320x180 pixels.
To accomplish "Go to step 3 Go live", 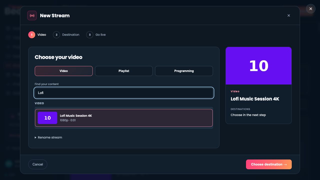I will [96, 35].
